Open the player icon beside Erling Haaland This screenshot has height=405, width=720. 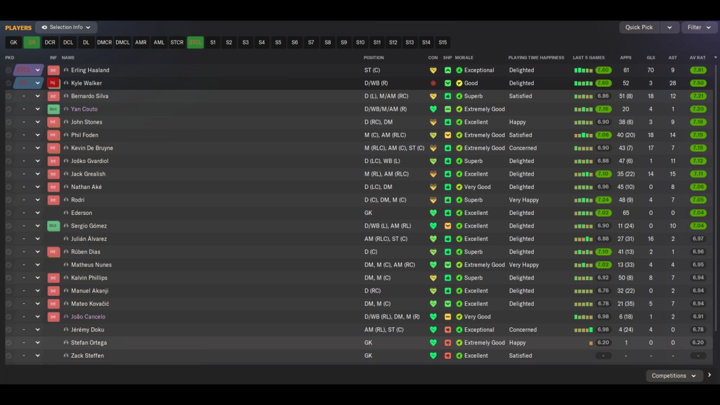(66, 70)
